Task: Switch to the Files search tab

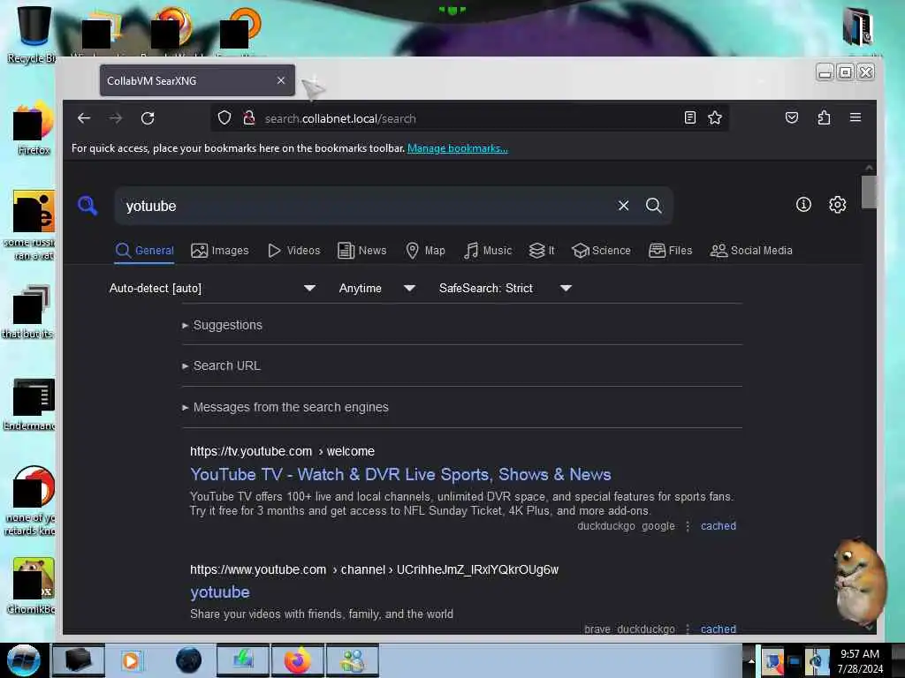Action: pyautogui.click(x=670, y=251)
